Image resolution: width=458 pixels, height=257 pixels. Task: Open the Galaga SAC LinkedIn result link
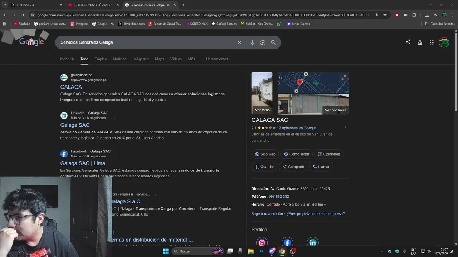point(75,125)
